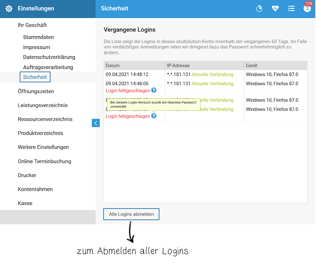Open Impressum settings page
316x265 pixels.
(x=37, y=47)
